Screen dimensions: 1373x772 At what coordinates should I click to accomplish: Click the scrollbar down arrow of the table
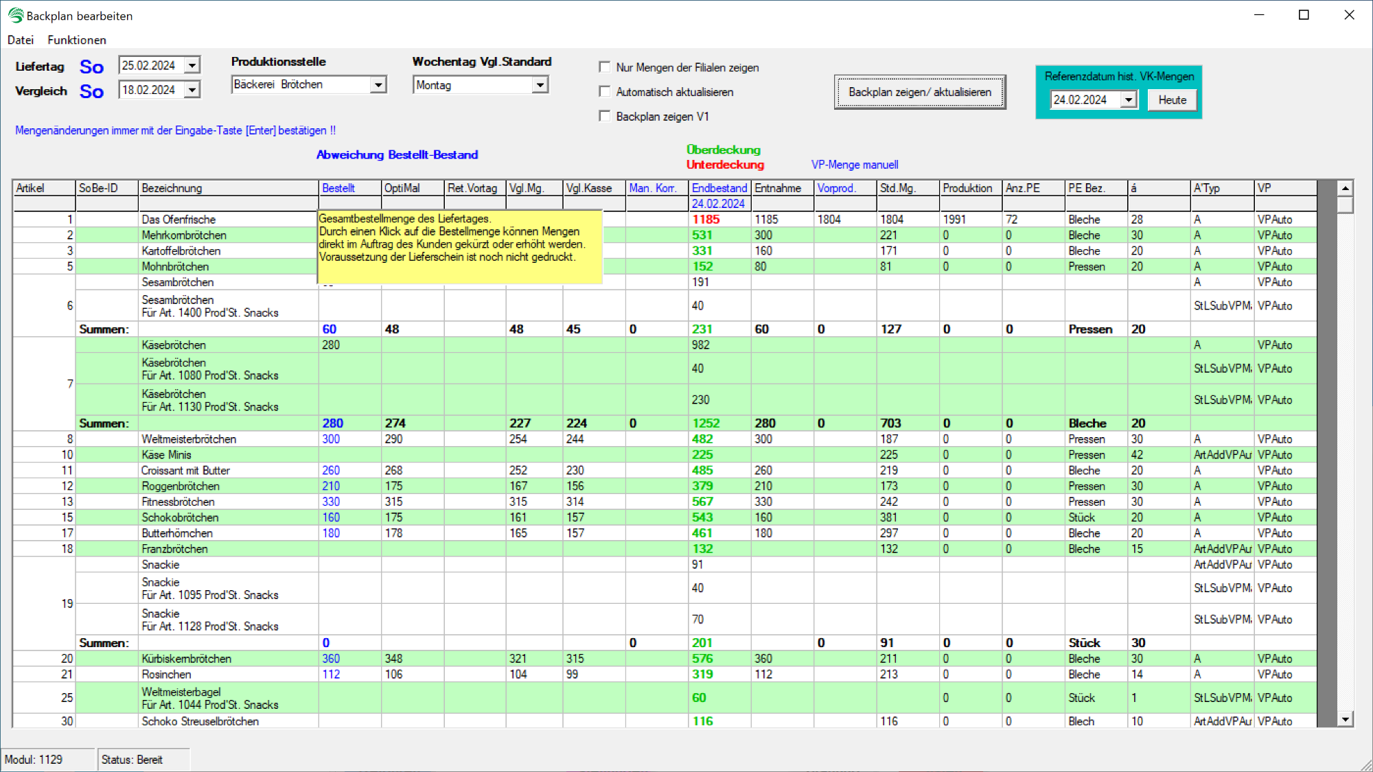[1346, 719]
